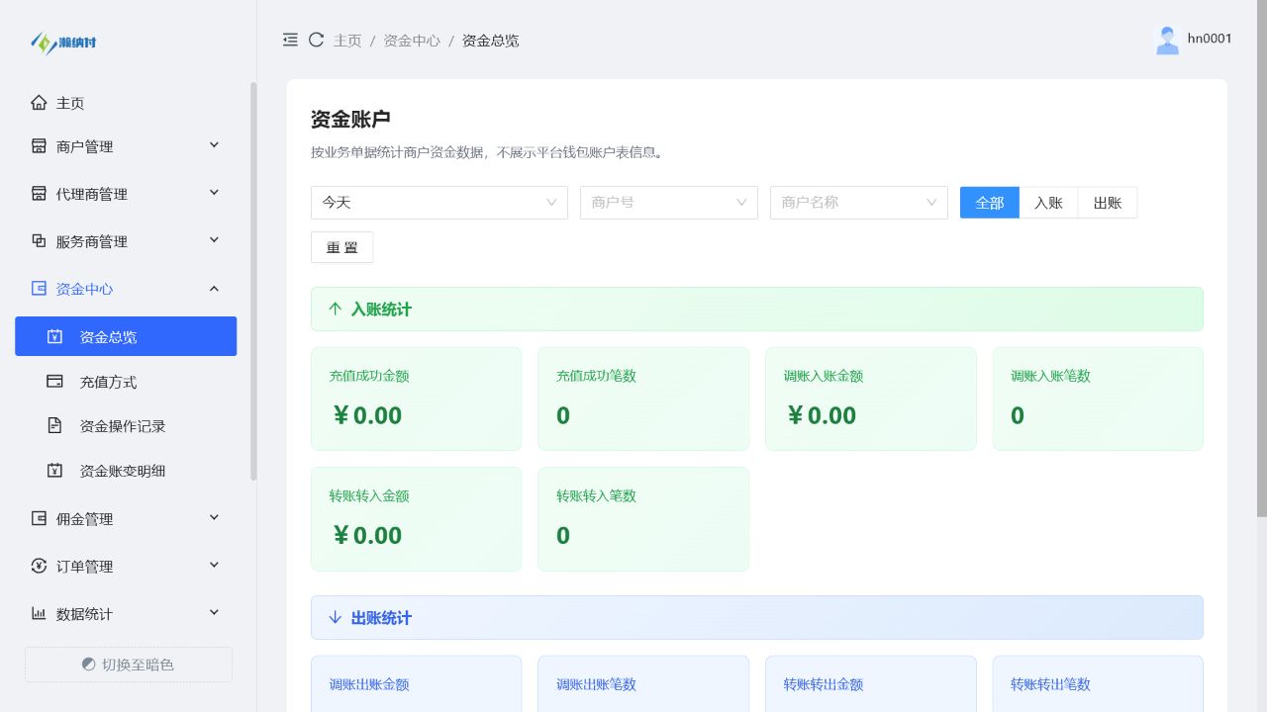This screenshot has height=712, width=1267.
Task: Click the 入账统计 section header
Action: pos(757,309)
